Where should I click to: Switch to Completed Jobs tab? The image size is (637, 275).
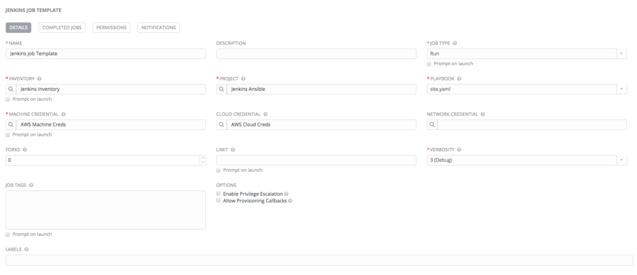pyautogui.click(x=62, y=27)
